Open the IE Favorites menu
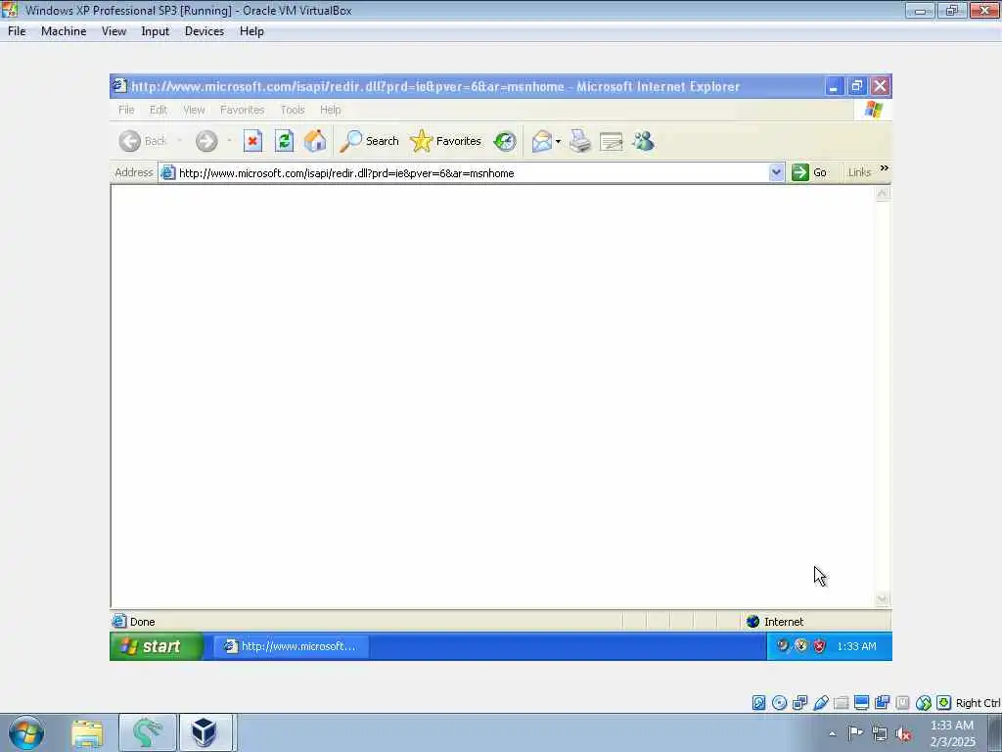Viewport: 1002px width, 752px height. (x=243, y=110)
